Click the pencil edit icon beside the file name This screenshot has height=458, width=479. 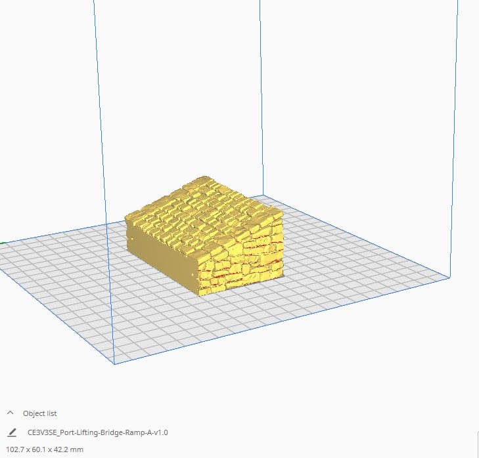coord(12,432)
